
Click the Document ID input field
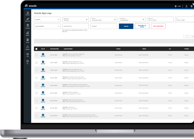[x=75, y=26]
